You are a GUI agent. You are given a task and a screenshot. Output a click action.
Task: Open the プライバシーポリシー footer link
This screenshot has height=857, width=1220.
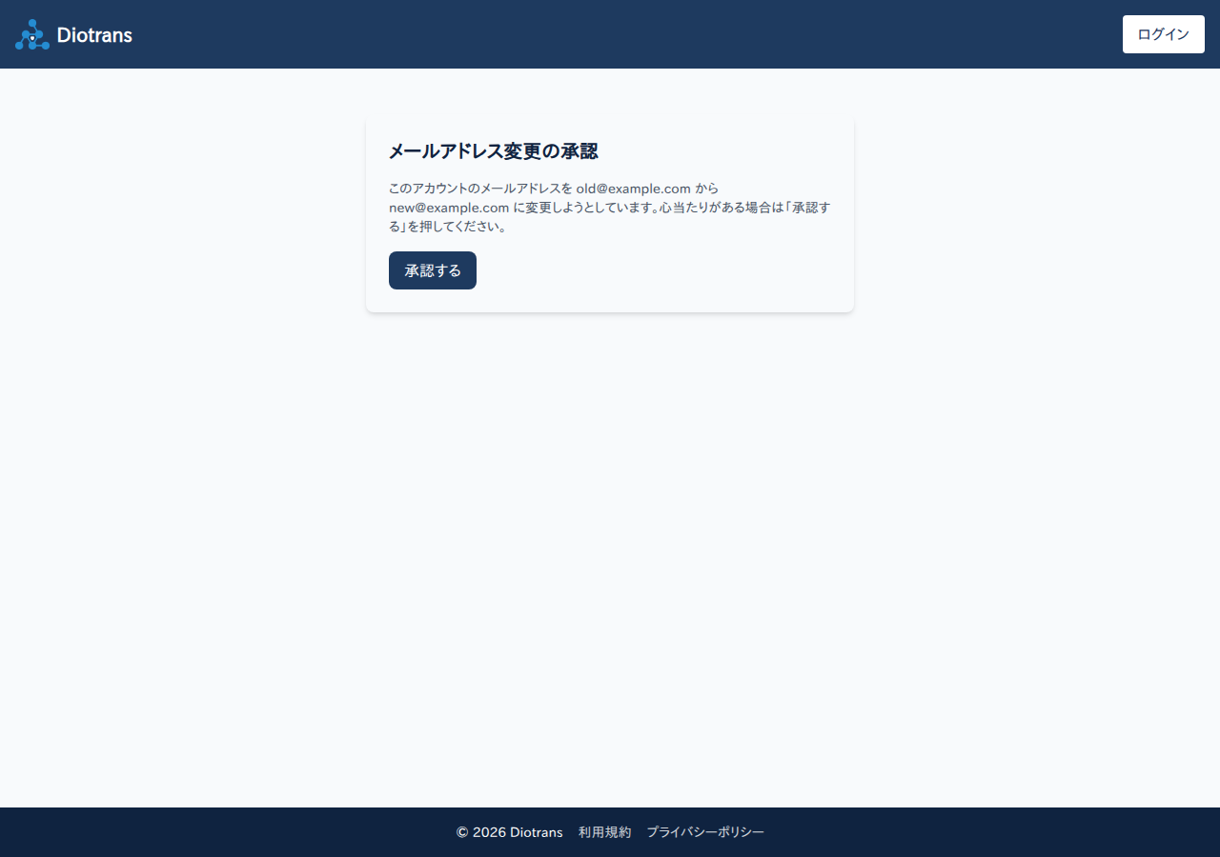[705, 832]
